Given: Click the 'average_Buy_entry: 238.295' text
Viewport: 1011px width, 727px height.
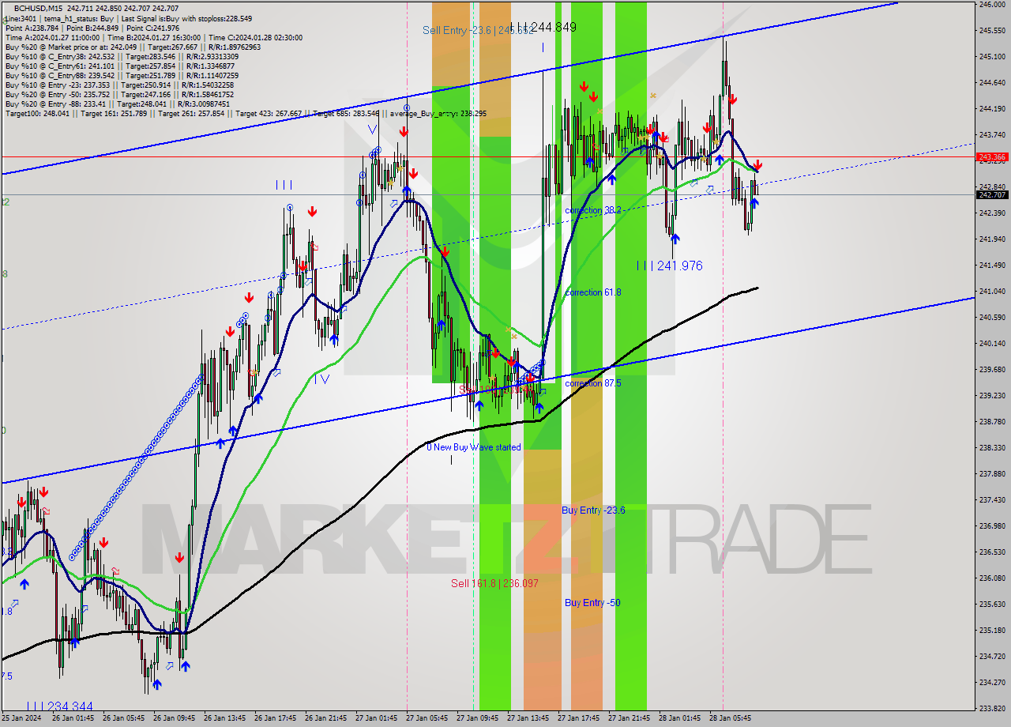Looking at the screenshot, I should [x=438, y=114].
